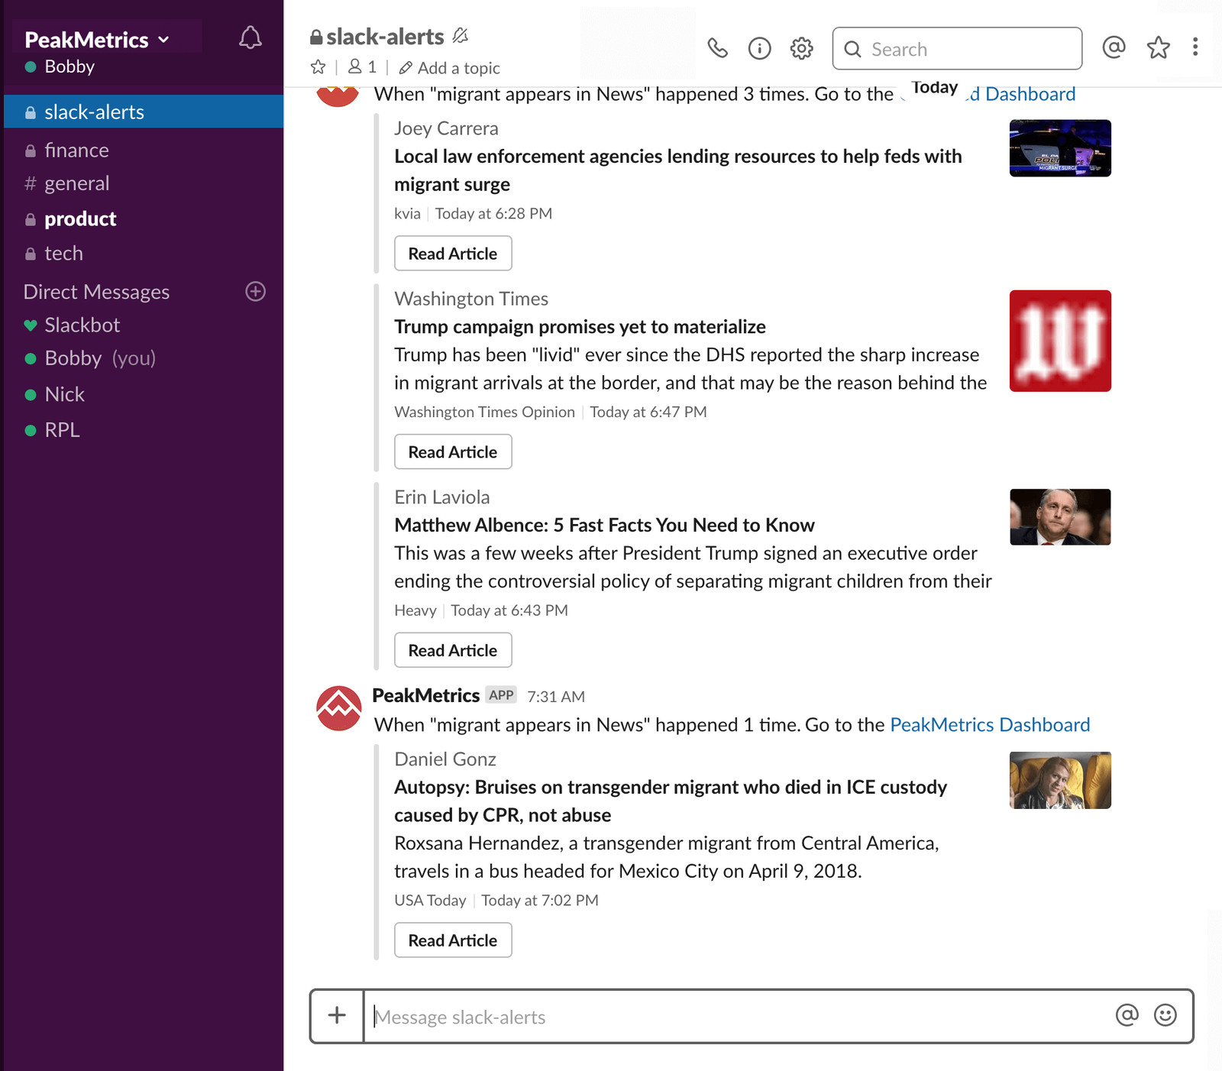Viewport: 1222px width, 1071px height.
Task: View mentions and reactions with the @ icon
Action: 1114,47
